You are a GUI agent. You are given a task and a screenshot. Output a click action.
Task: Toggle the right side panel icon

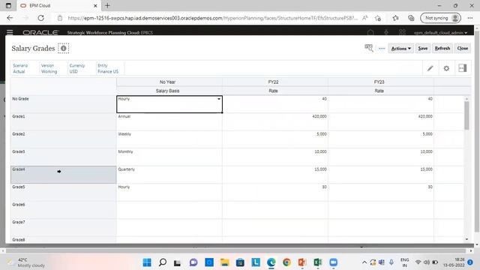[x=462, y=68]
